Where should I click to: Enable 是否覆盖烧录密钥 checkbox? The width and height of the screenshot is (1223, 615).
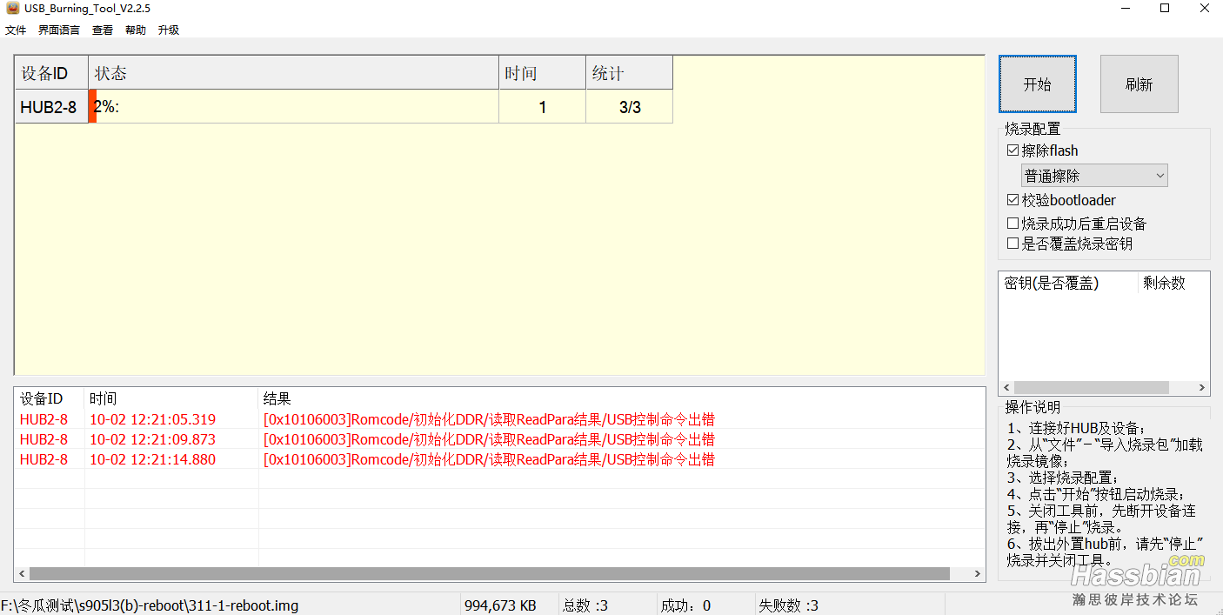[x=1012, y=244]
